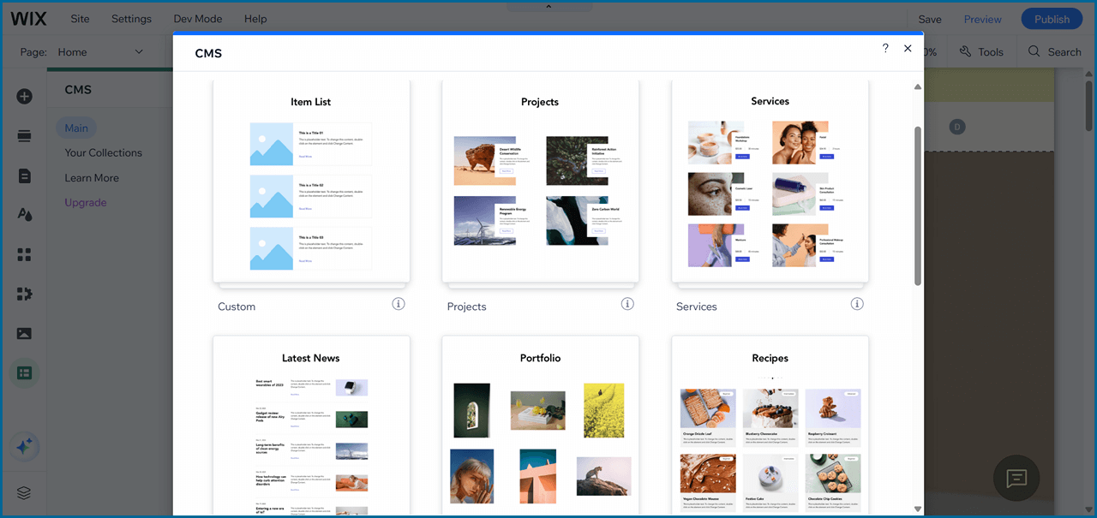Click the circled D marker on canvas
This screenshot has height=518, width=1097.
[x=957, y=127]
